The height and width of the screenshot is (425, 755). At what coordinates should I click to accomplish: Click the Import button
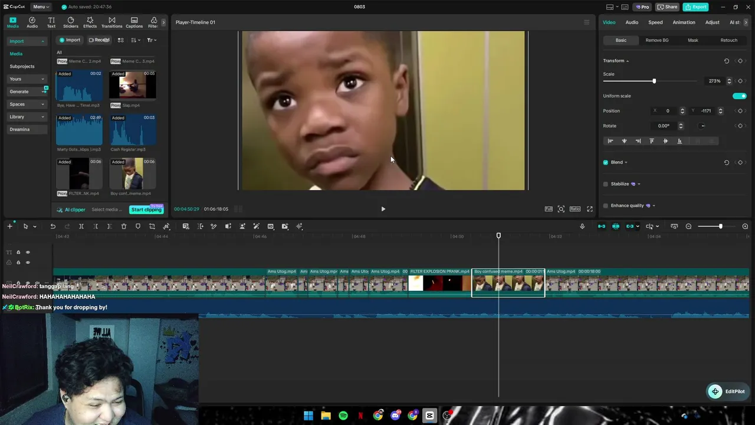tap(70, 40)
